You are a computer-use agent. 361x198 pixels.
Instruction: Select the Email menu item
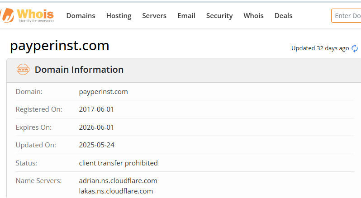click(186, 16)
